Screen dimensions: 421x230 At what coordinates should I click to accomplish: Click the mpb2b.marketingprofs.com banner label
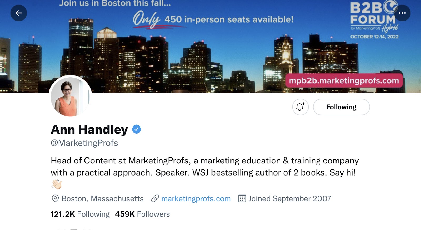click(x=344, y=80)
